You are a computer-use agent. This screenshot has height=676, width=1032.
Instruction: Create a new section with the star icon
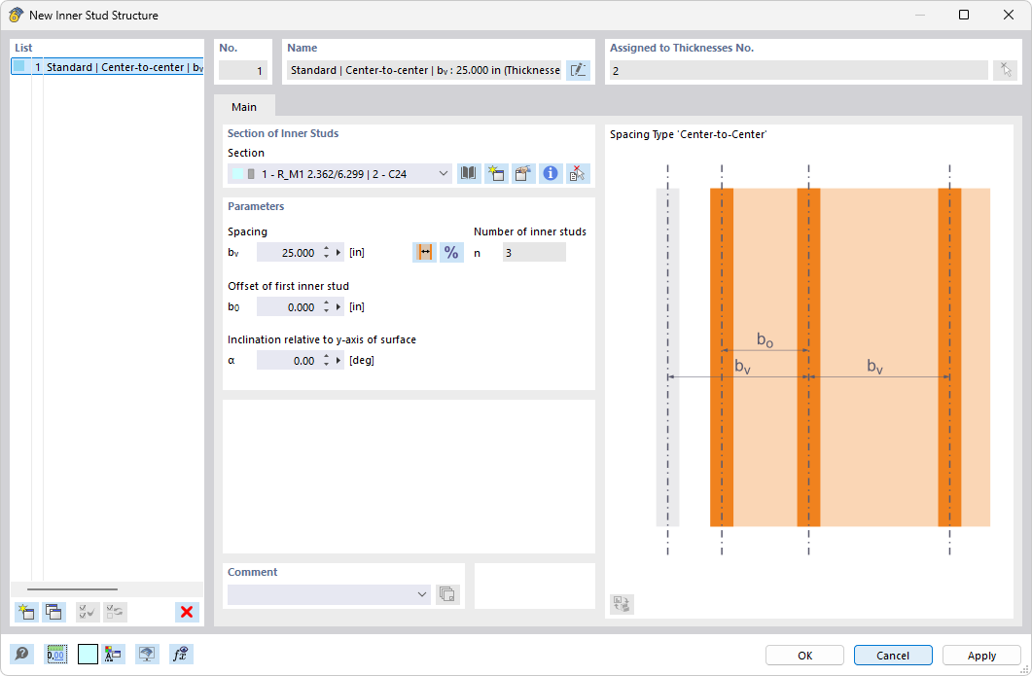[496, 173]
